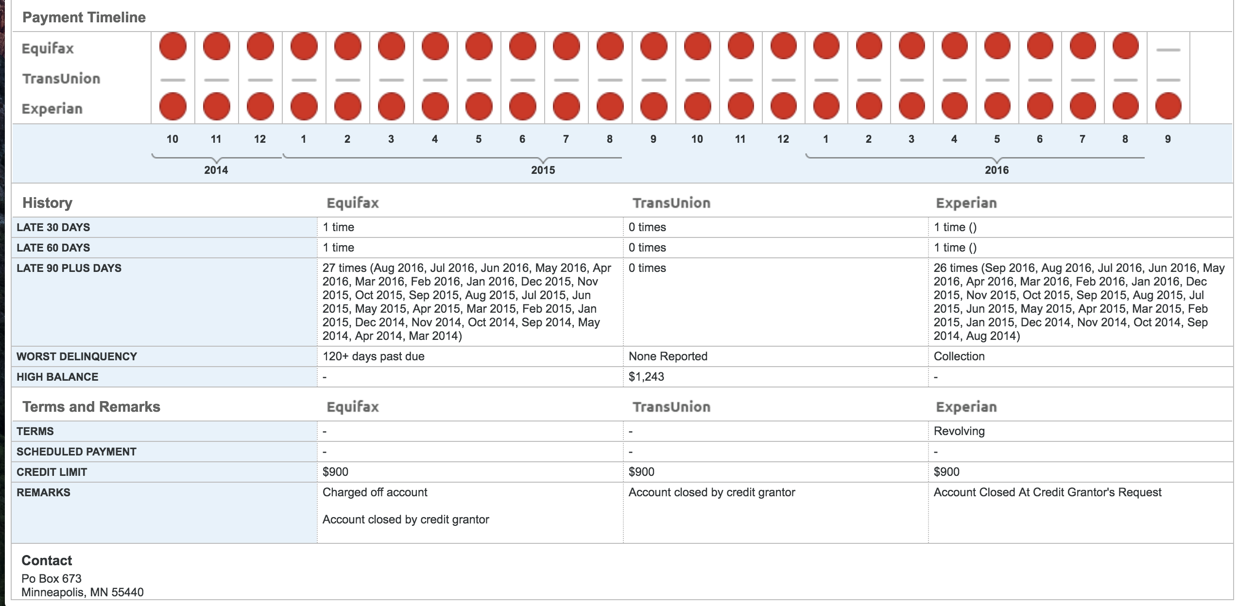Click the HIGH BALANCE row label

[57, 377]
